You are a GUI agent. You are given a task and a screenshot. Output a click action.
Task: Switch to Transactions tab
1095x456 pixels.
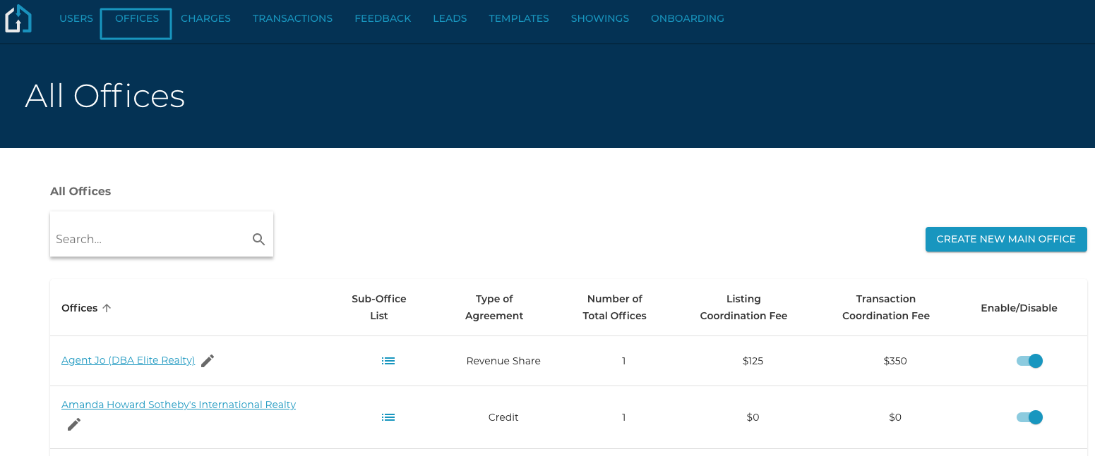pyautogui.click(x=292, y=18)
